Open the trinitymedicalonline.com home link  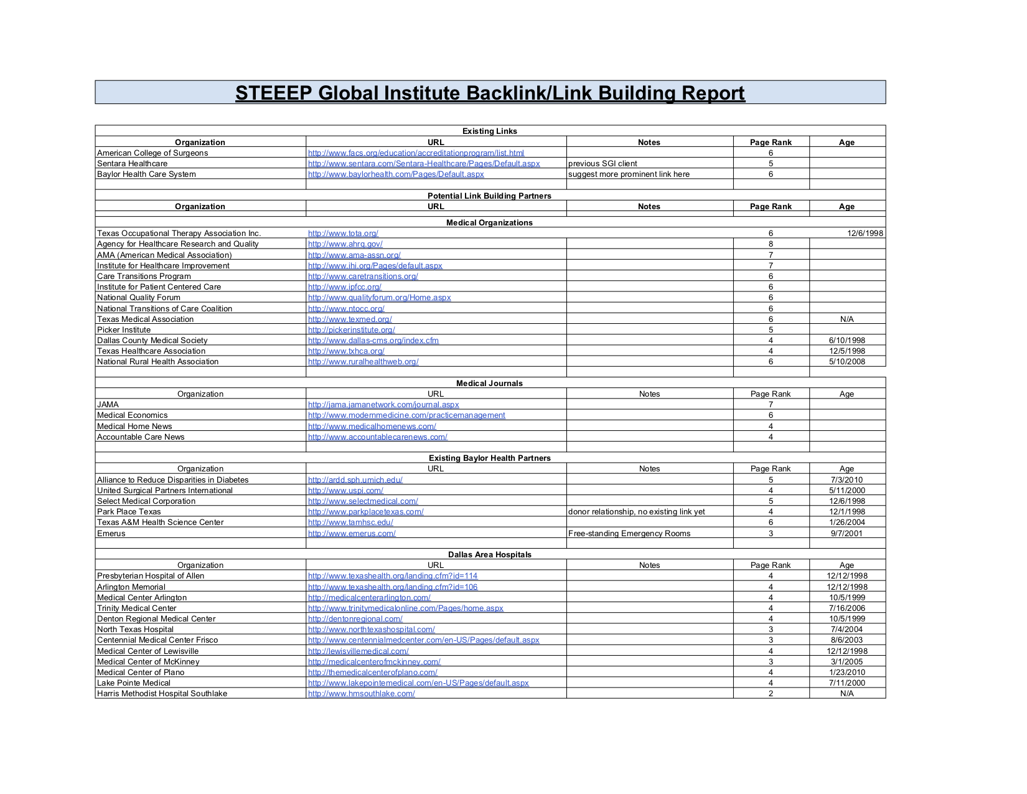tap(406, 608)
